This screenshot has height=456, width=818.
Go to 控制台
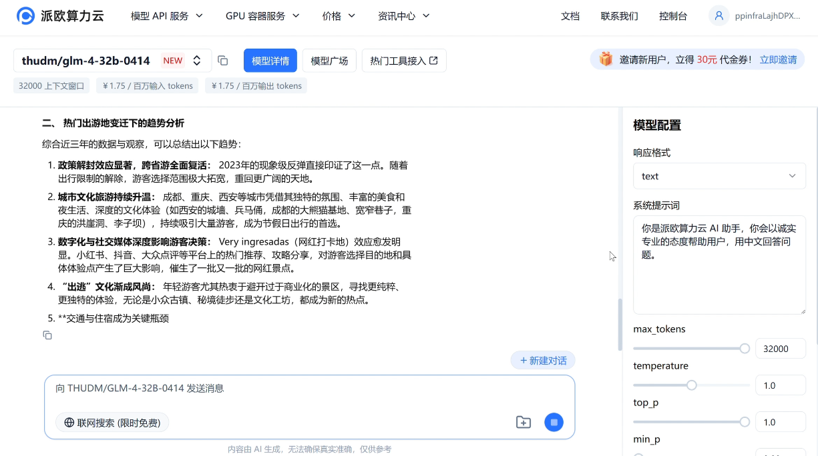673,16
